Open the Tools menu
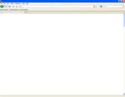The height and width of the screenshot is (97, 125). 23,3
